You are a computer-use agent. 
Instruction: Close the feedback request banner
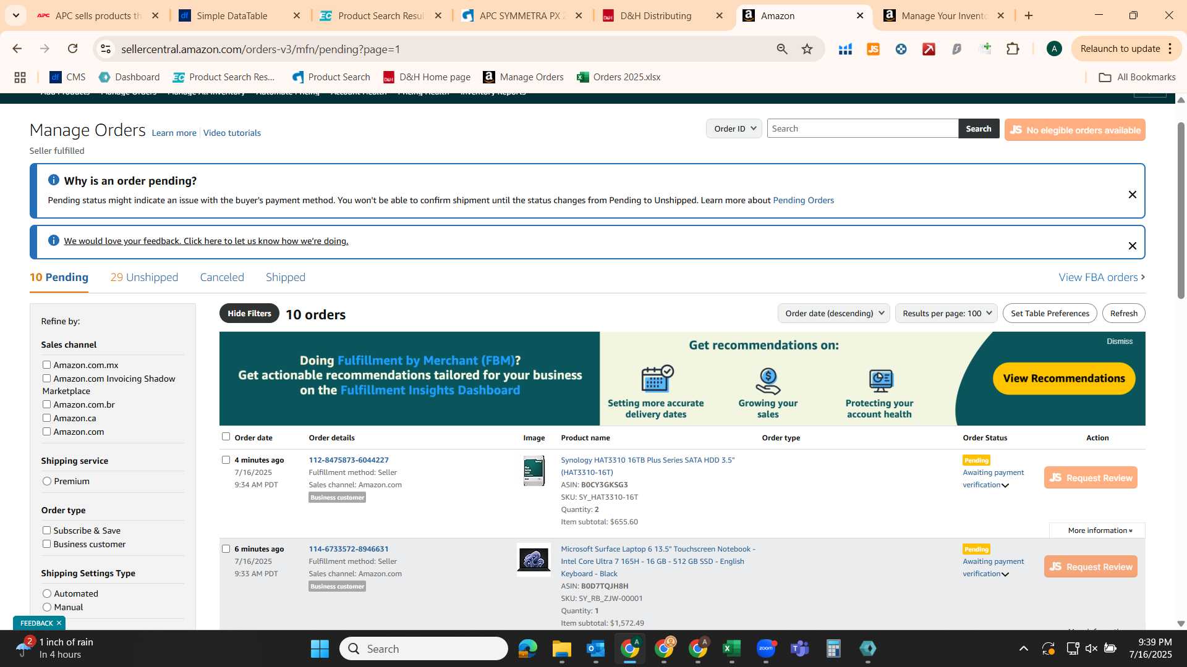1132,246
